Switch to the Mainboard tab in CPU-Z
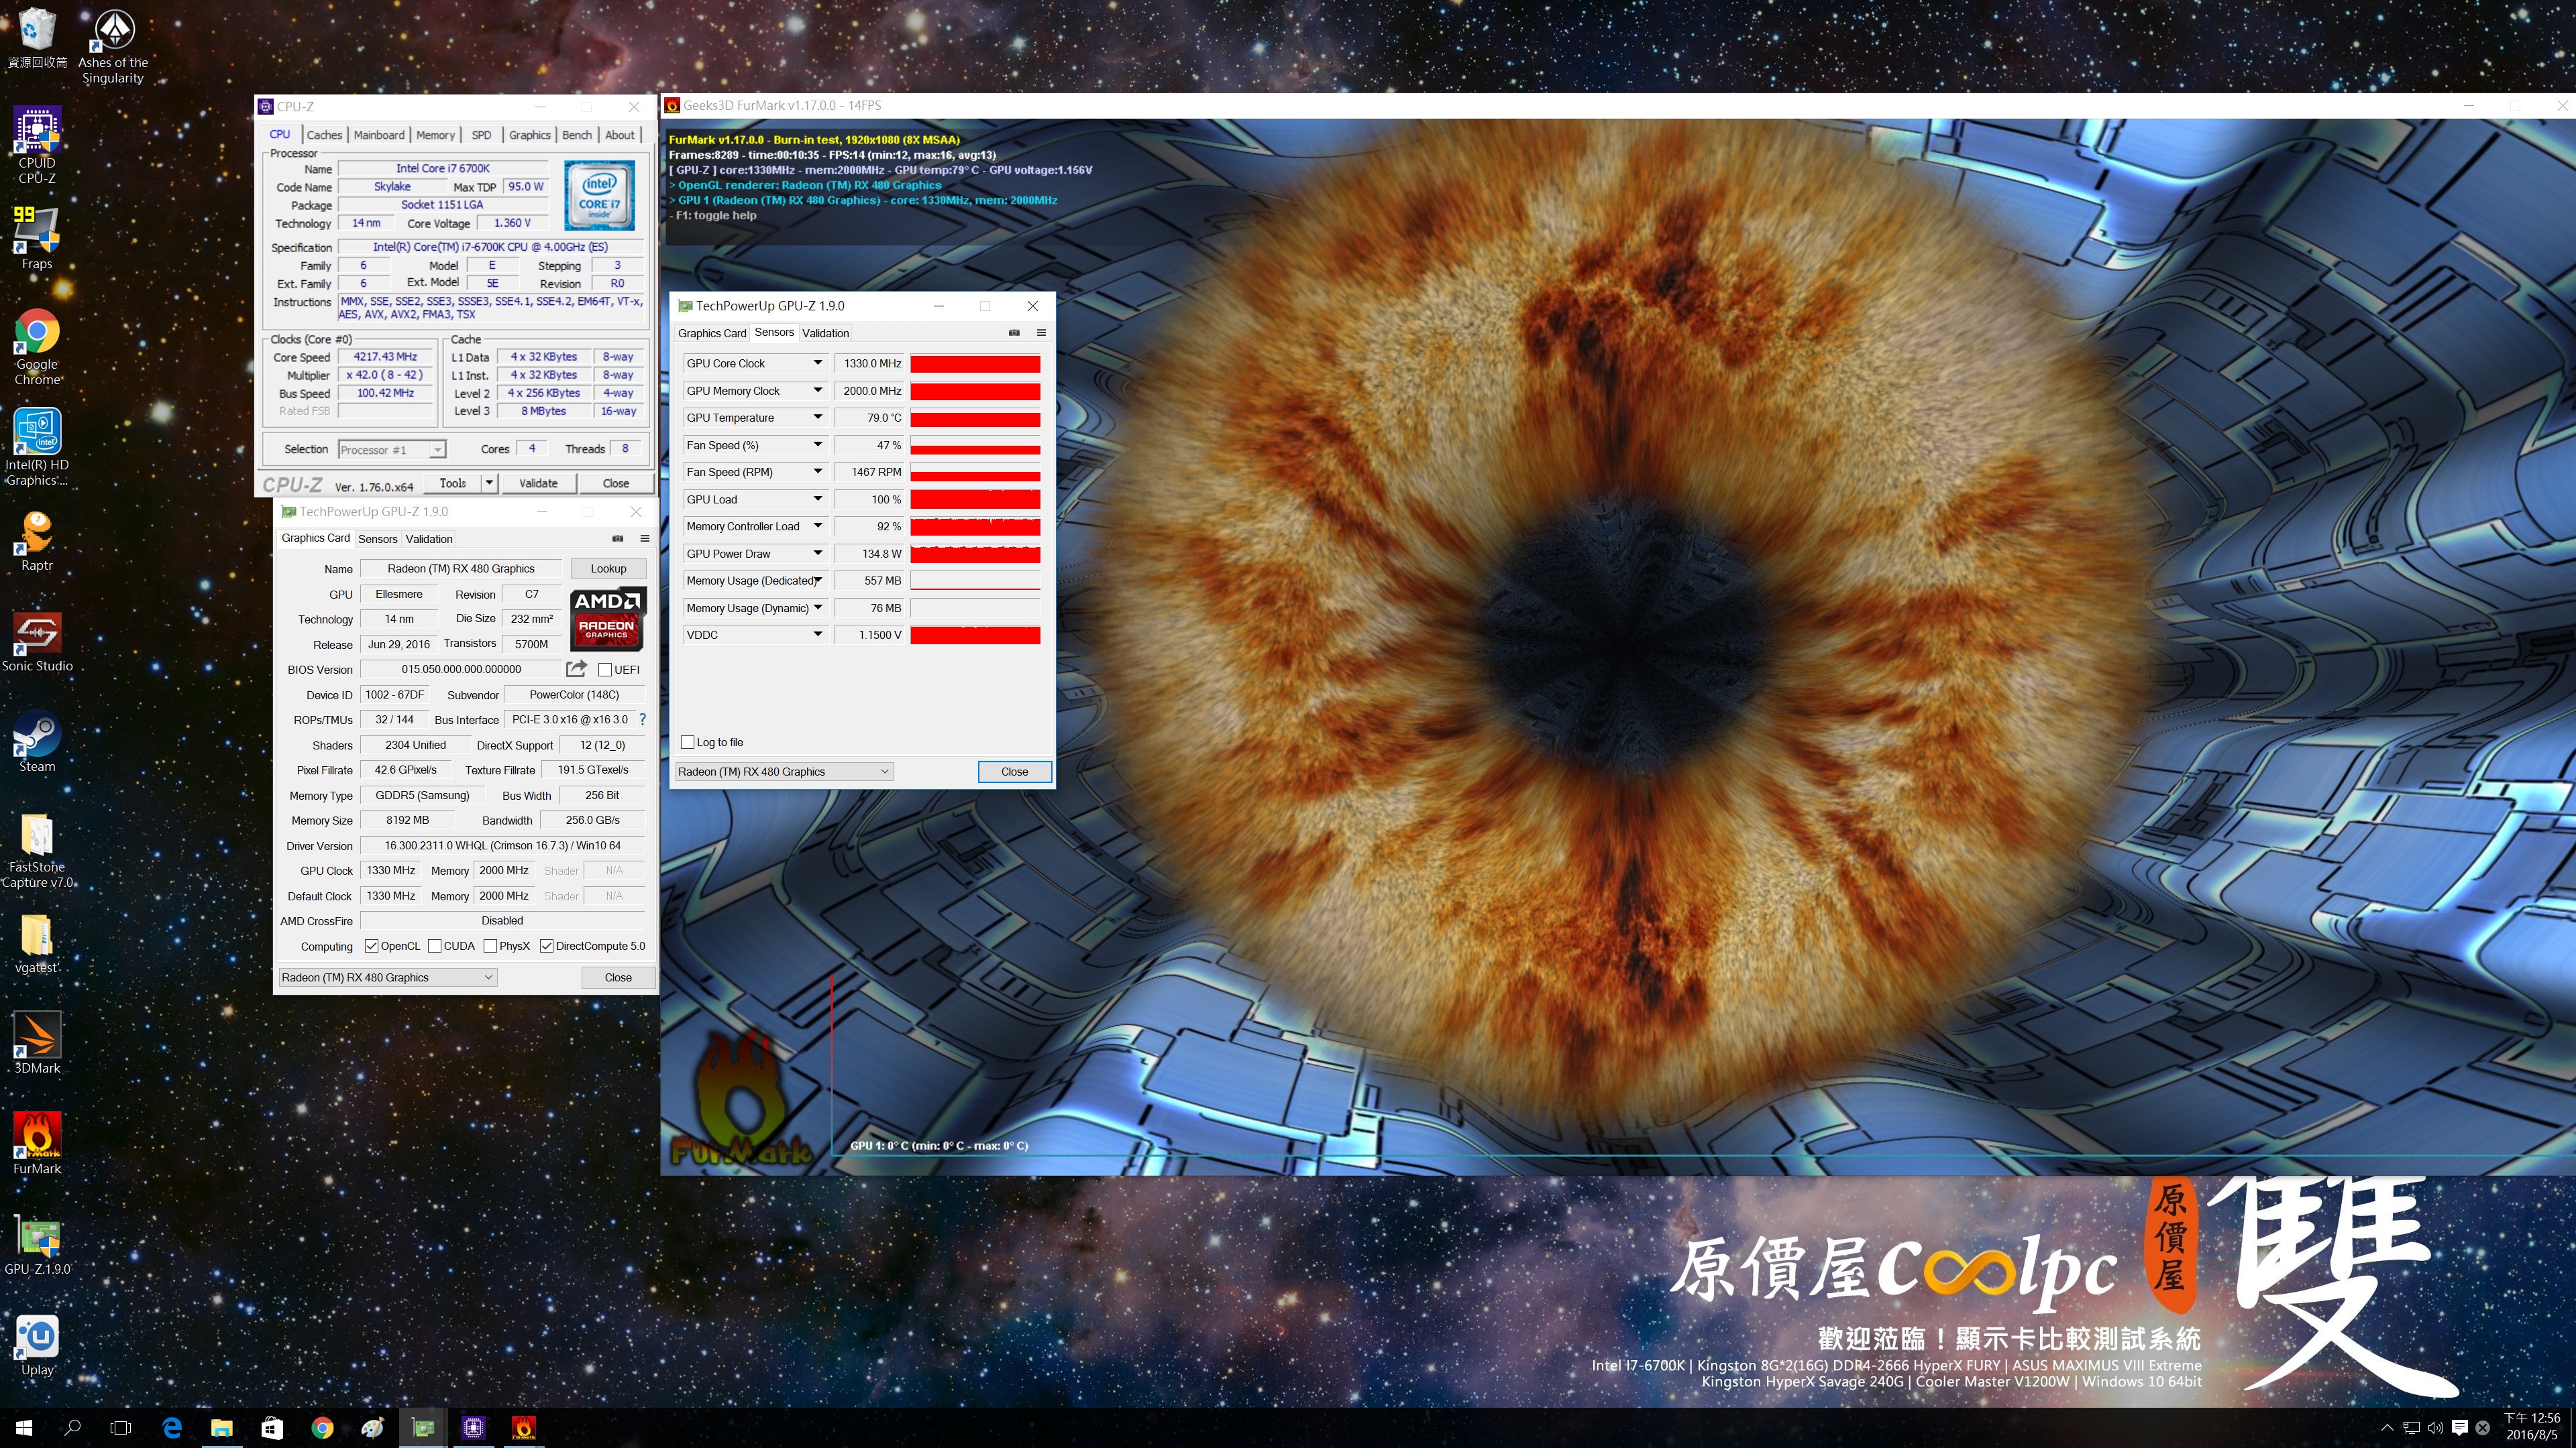 379,135
